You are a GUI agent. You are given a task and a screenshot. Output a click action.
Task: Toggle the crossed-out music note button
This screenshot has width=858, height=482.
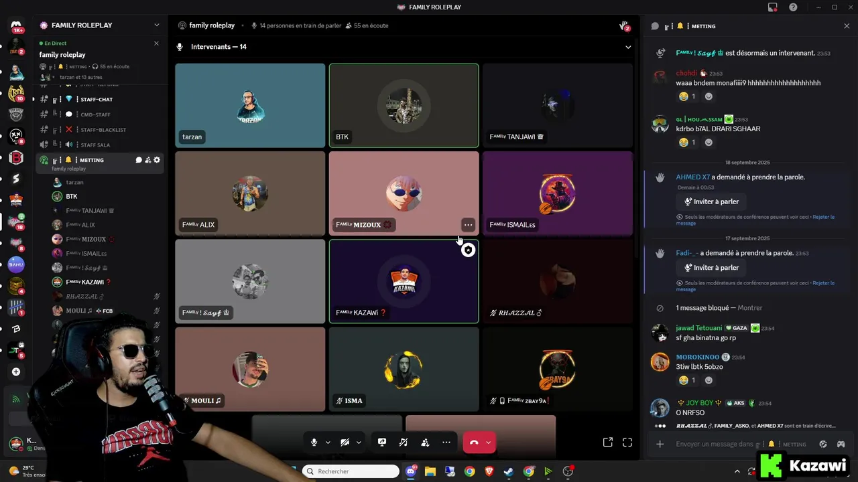point(404,443)
